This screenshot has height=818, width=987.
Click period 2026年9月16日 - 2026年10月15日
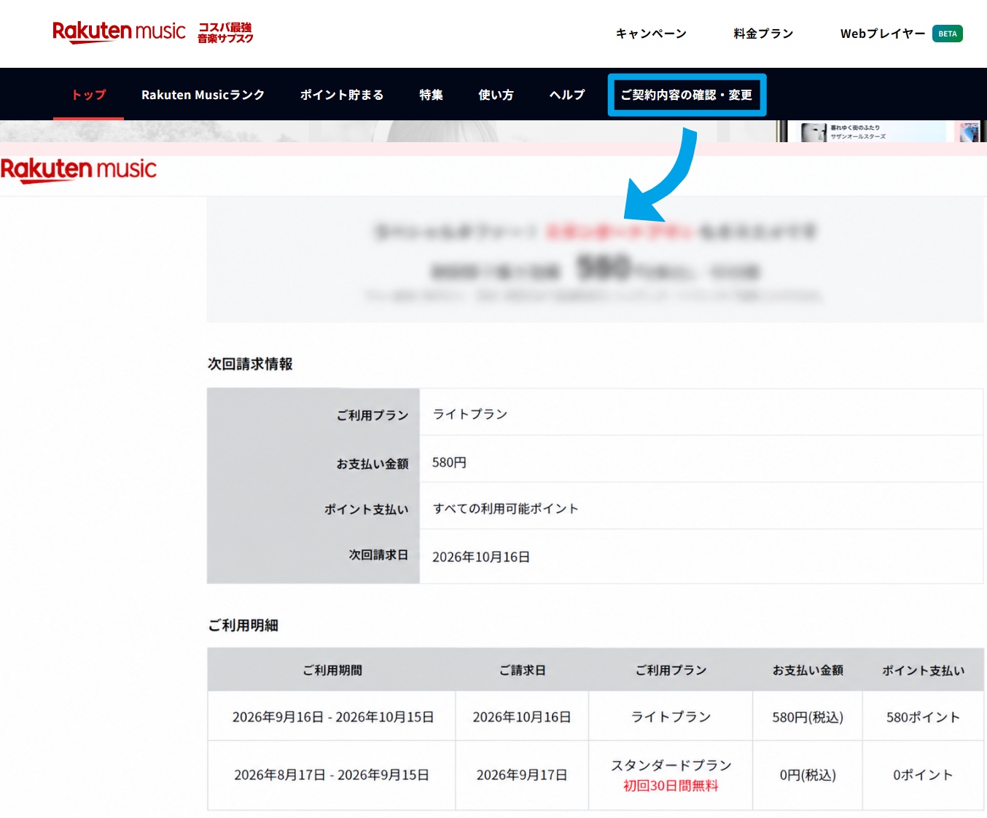click(x=333, y=717)
